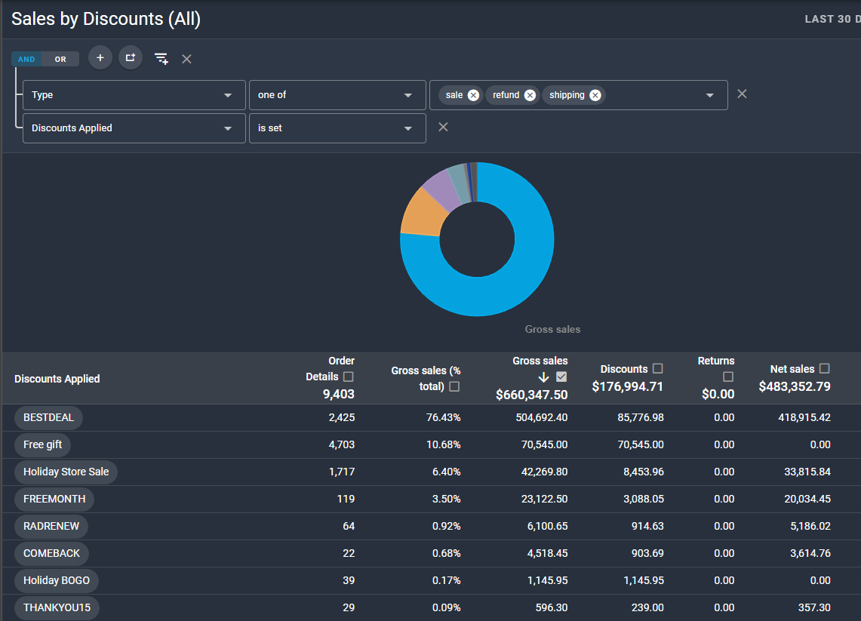The width and height of the screenshot is (861, 621).
Task: Click the add filter list icon
Action: coord(161,59)
